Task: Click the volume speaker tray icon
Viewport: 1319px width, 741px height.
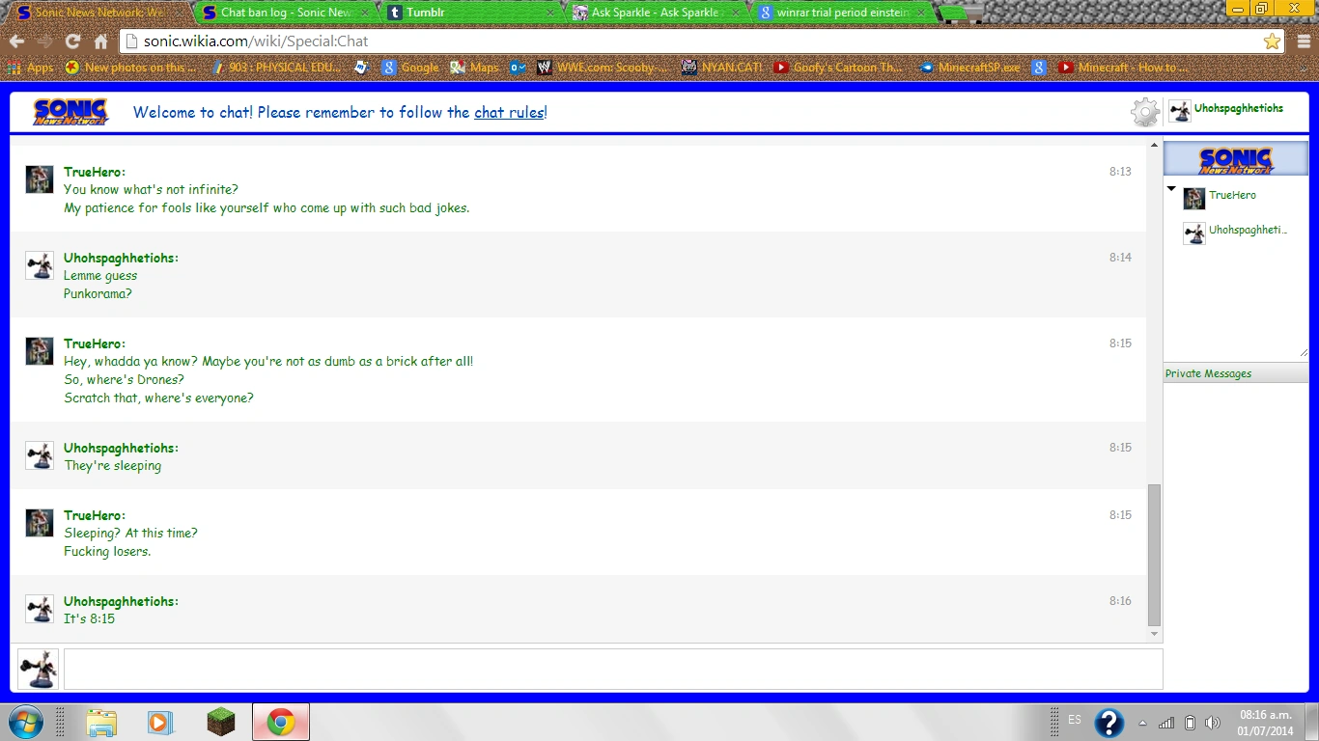Action: [1213, 723]
